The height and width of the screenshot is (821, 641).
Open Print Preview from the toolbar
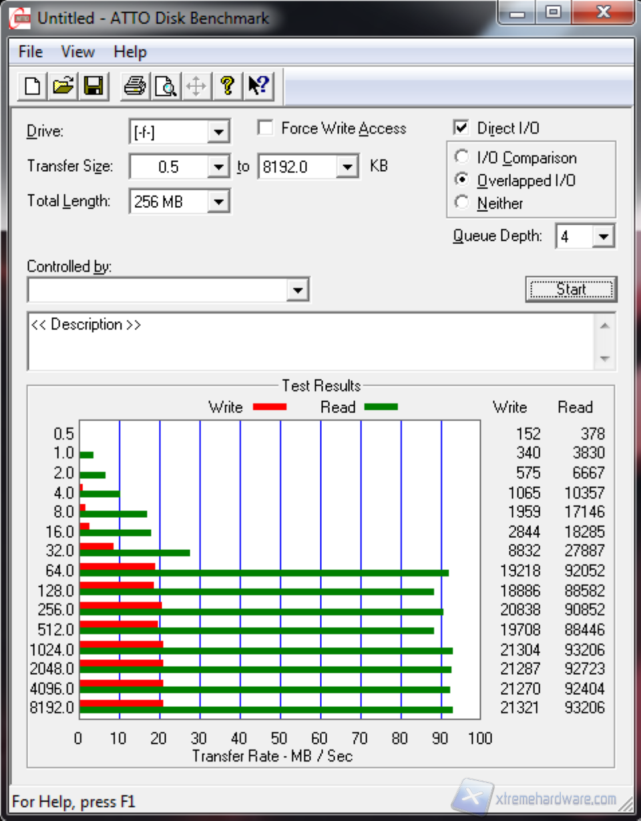(165, 86)
